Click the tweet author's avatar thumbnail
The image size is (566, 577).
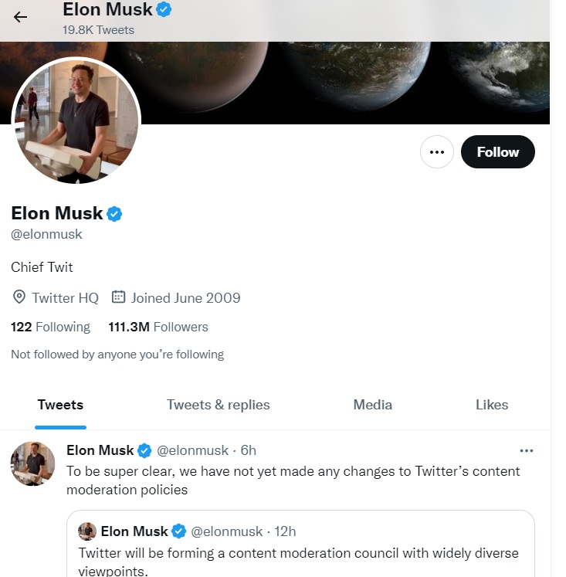(x=32, y=464)
